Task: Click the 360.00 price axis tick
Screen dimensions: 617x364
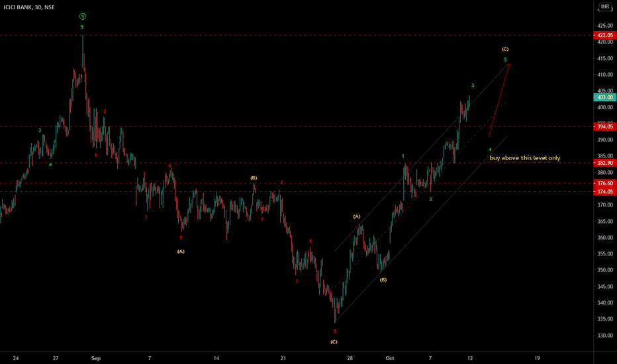Action: (x=605, y=238)
